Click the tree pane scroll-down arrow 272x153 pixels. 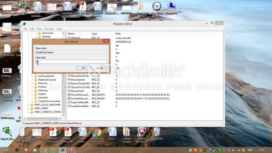63,115
